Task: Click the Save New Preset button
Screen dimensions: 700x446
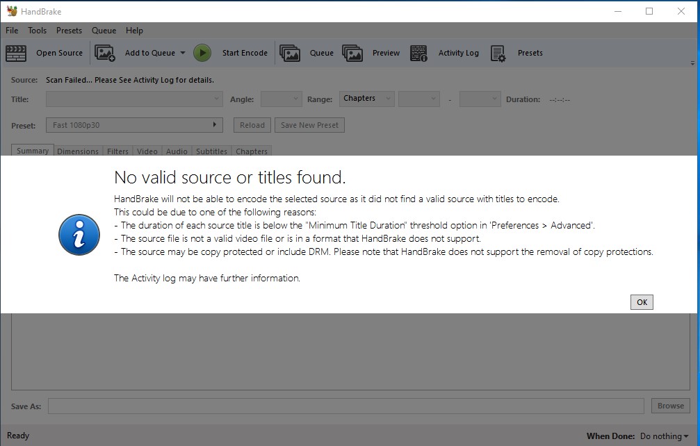Action: tap(309, 125)
